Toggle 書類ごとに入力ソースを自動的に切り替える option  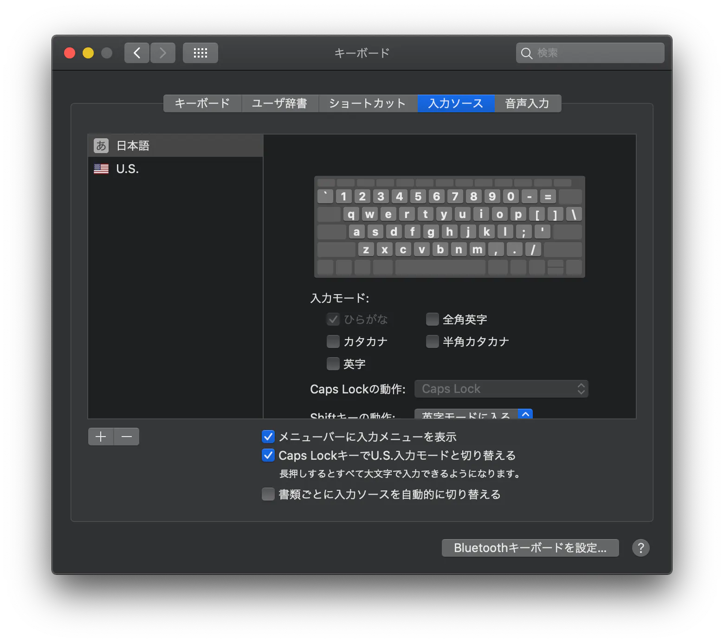click(268, 494)
